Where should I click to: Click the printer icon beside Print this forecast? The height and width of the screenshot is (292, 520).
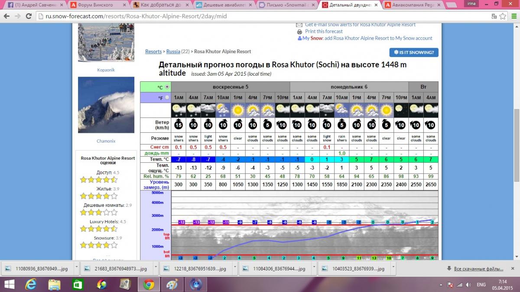pyautogui.click(x=299, y=32)
